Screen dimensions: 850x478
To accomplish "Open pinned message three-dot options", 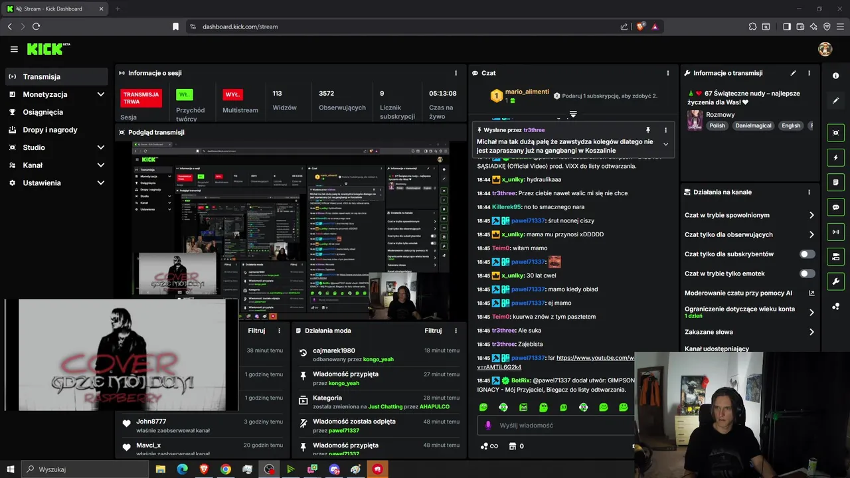I will pos(665,130).
